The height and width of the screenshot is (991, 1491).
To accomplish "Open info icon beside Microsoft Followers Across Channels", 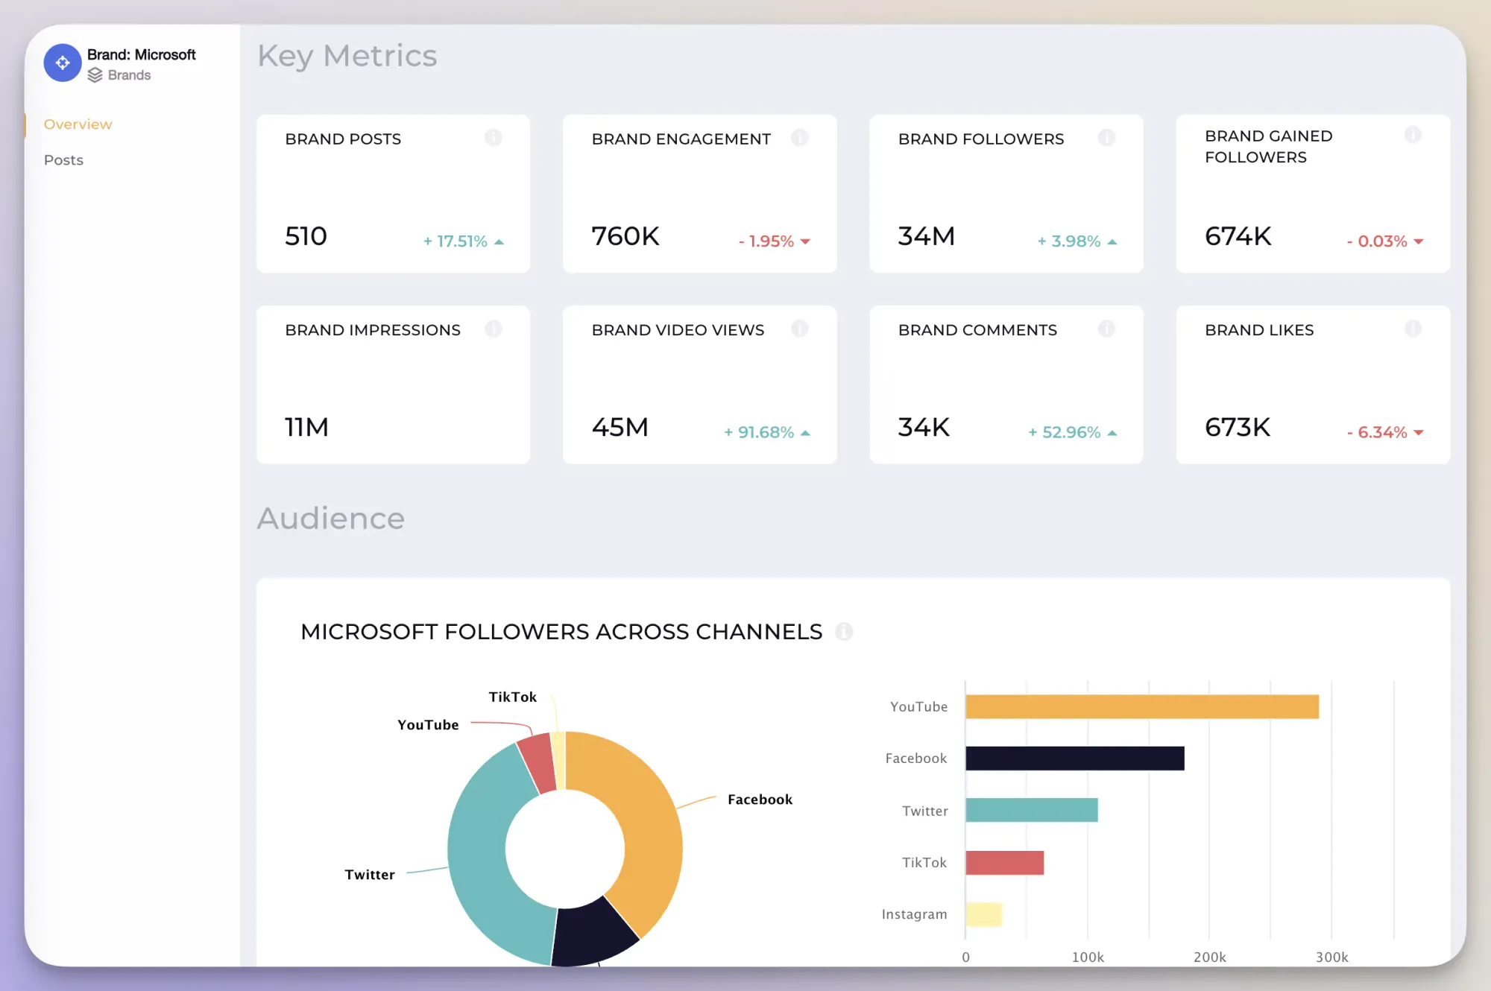I will (844, 632).
